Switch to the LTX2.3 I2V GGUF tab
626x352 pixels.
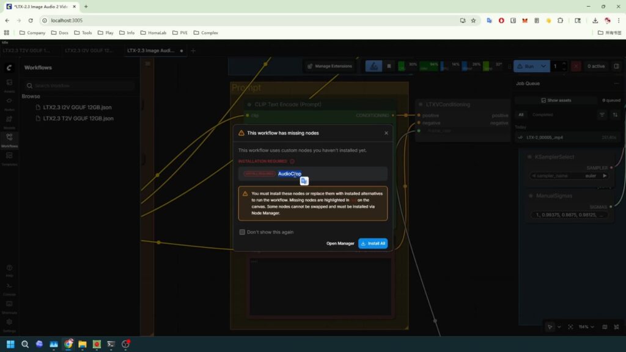[x=90, y=51]
